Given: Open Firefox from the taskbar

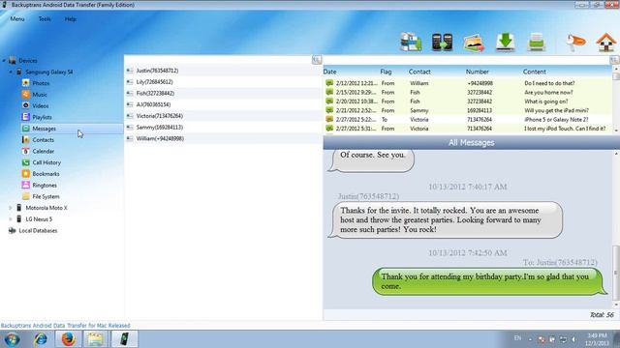Looking at the screenshot, I should (x=68, y=339).
